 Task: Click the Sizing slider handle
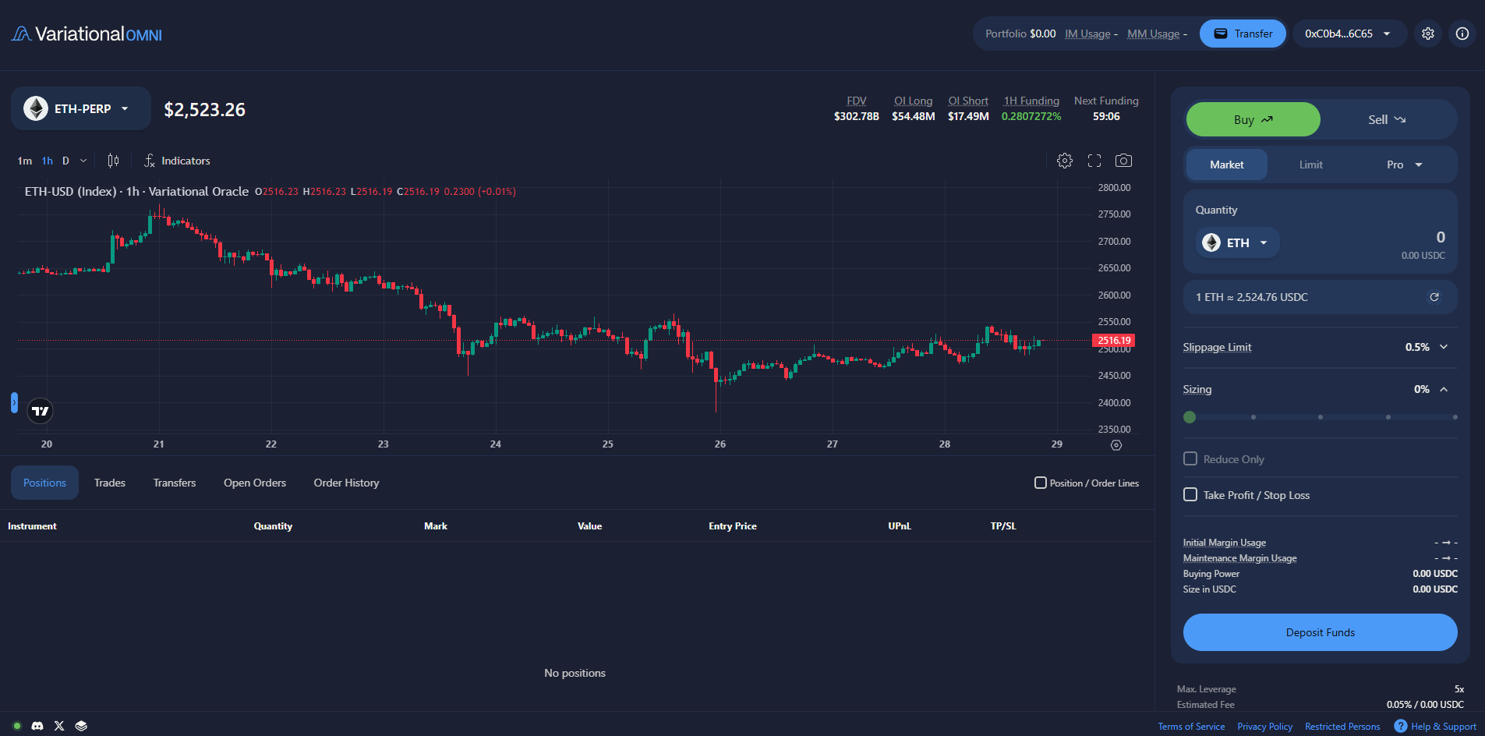1190,417
